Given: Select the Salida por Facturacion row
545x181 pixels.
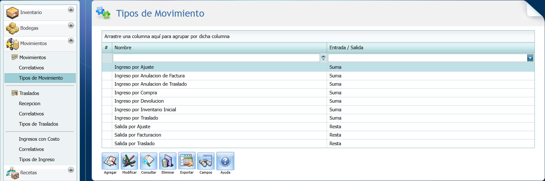Looking at the screenshot, I should (x=138, y=135).
